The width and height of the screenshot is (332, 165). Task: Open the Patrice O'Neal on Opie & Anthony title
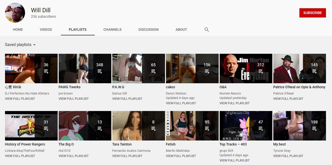[x=299, y=87]
